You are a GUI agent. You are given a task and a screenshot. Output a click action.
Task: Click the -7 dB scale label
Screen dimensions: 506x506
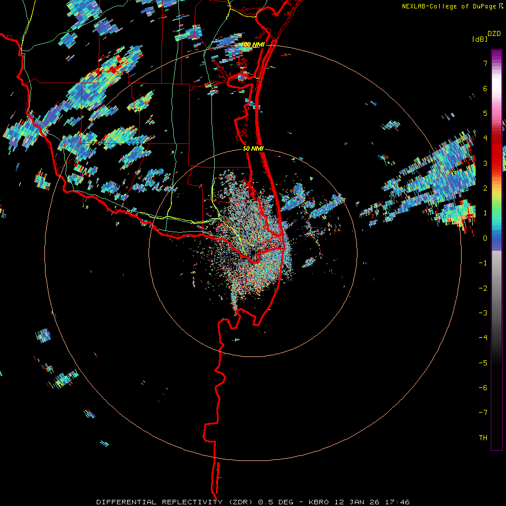pos(483,413)
